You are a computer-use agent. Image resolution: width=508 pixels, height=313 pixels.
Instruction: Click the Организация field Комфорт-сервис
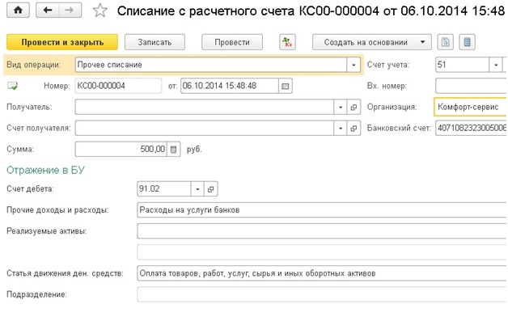(471, 107)
